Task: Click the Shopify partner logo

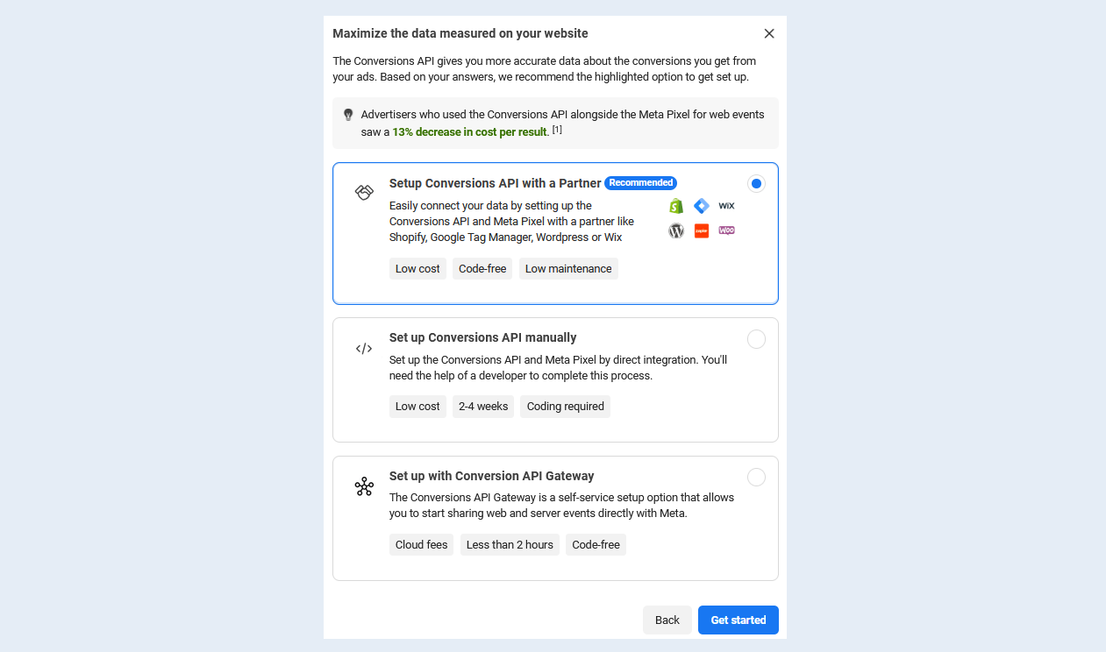Action: point(675,206)
